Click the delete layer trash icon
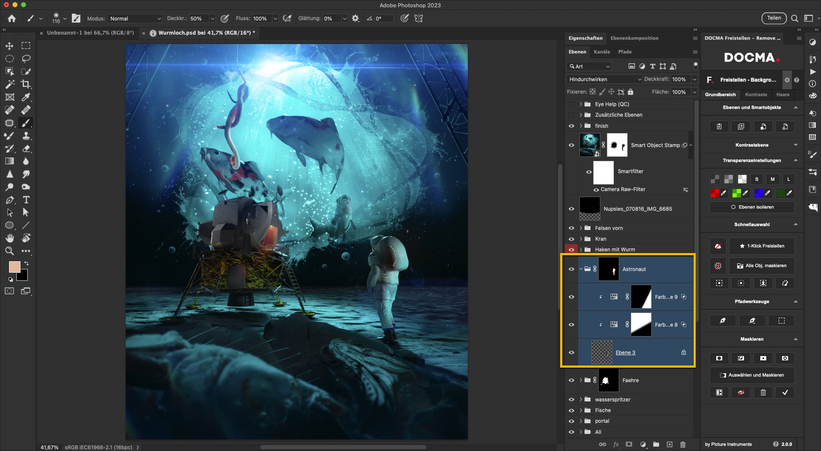821x451 pixels. (682, 444)
